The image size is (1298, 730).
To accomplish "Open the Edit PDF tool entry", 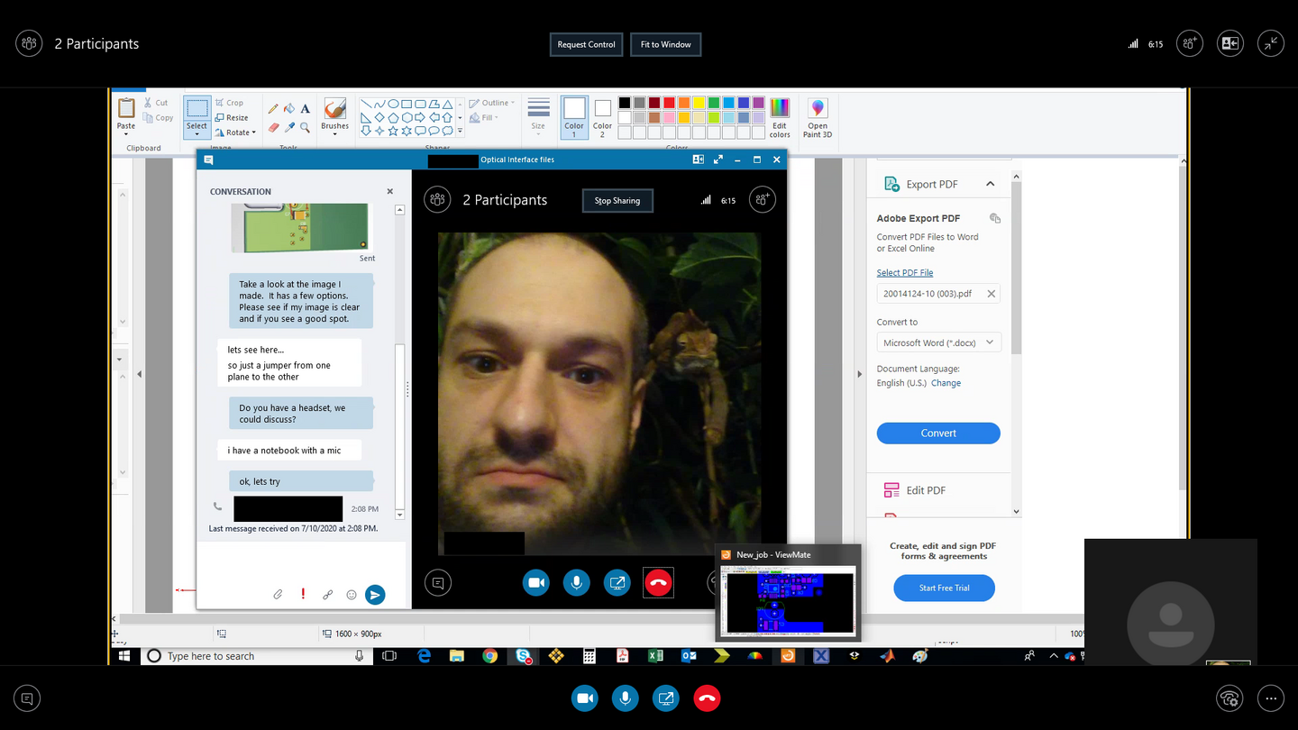I will [925, 490].
